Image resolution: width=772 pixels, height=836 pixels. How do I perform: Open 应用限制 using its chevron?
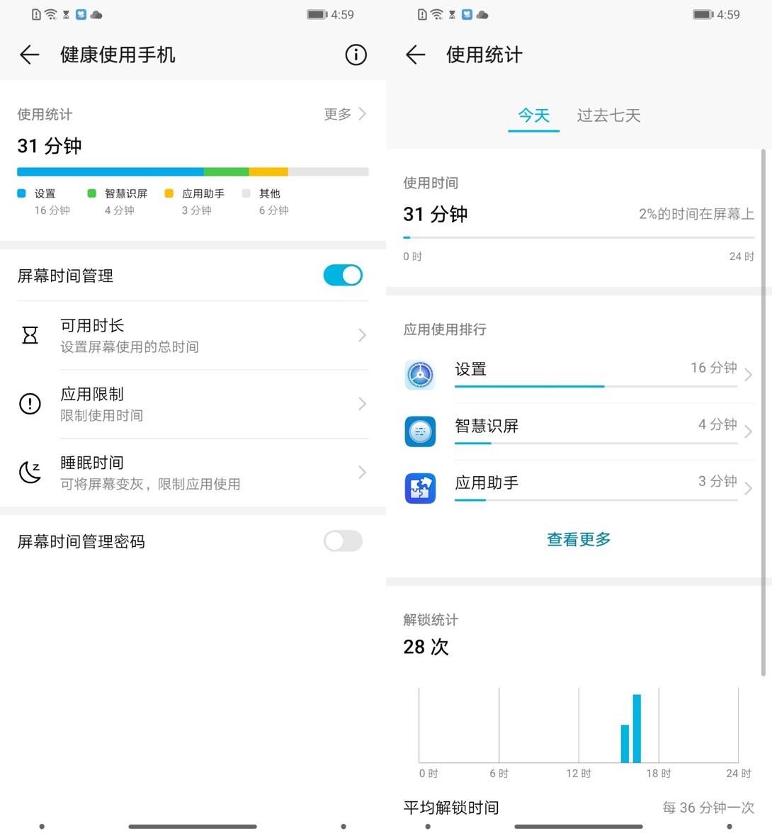point(362,404)
